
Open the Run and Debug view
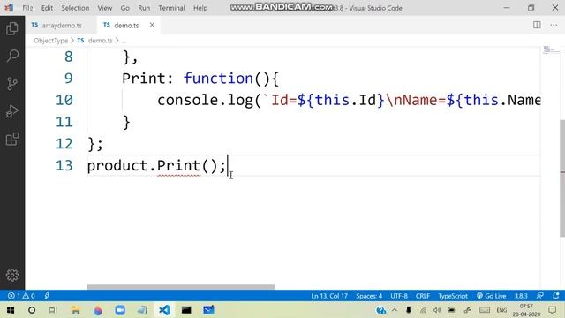pyautogui.click(x=12, y=111)
